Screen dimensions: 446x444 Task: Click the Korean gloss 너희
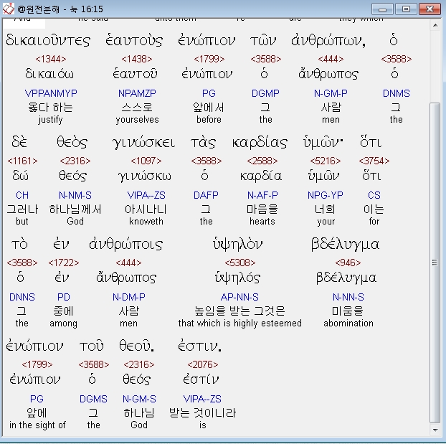pyautogui.click(x=326, y=209)
